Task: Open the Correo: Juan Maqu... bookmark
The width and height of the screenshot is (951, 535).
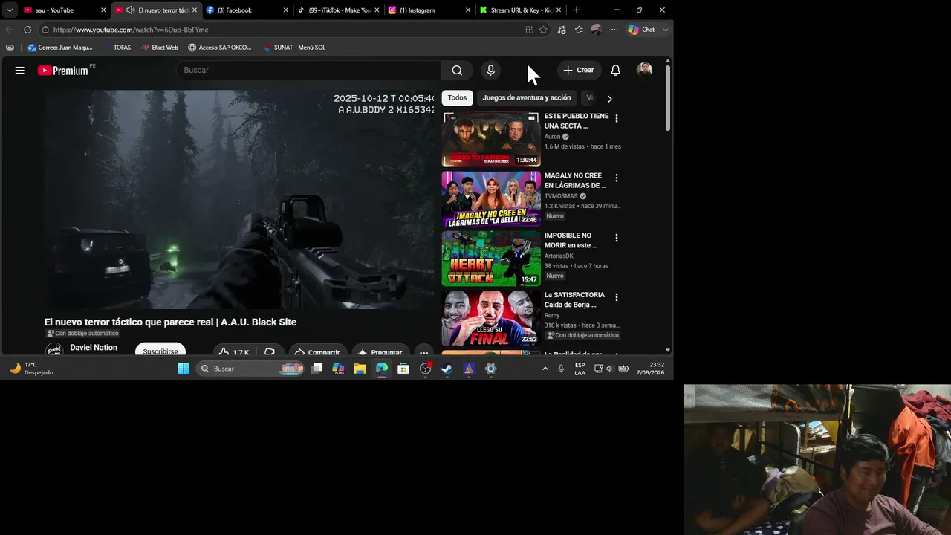Action: click(x=59, y=48)
